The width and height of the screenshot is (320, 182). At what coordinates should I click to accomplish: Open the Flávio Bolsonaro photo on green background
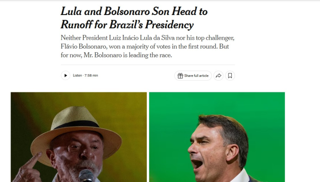(217, 137)
